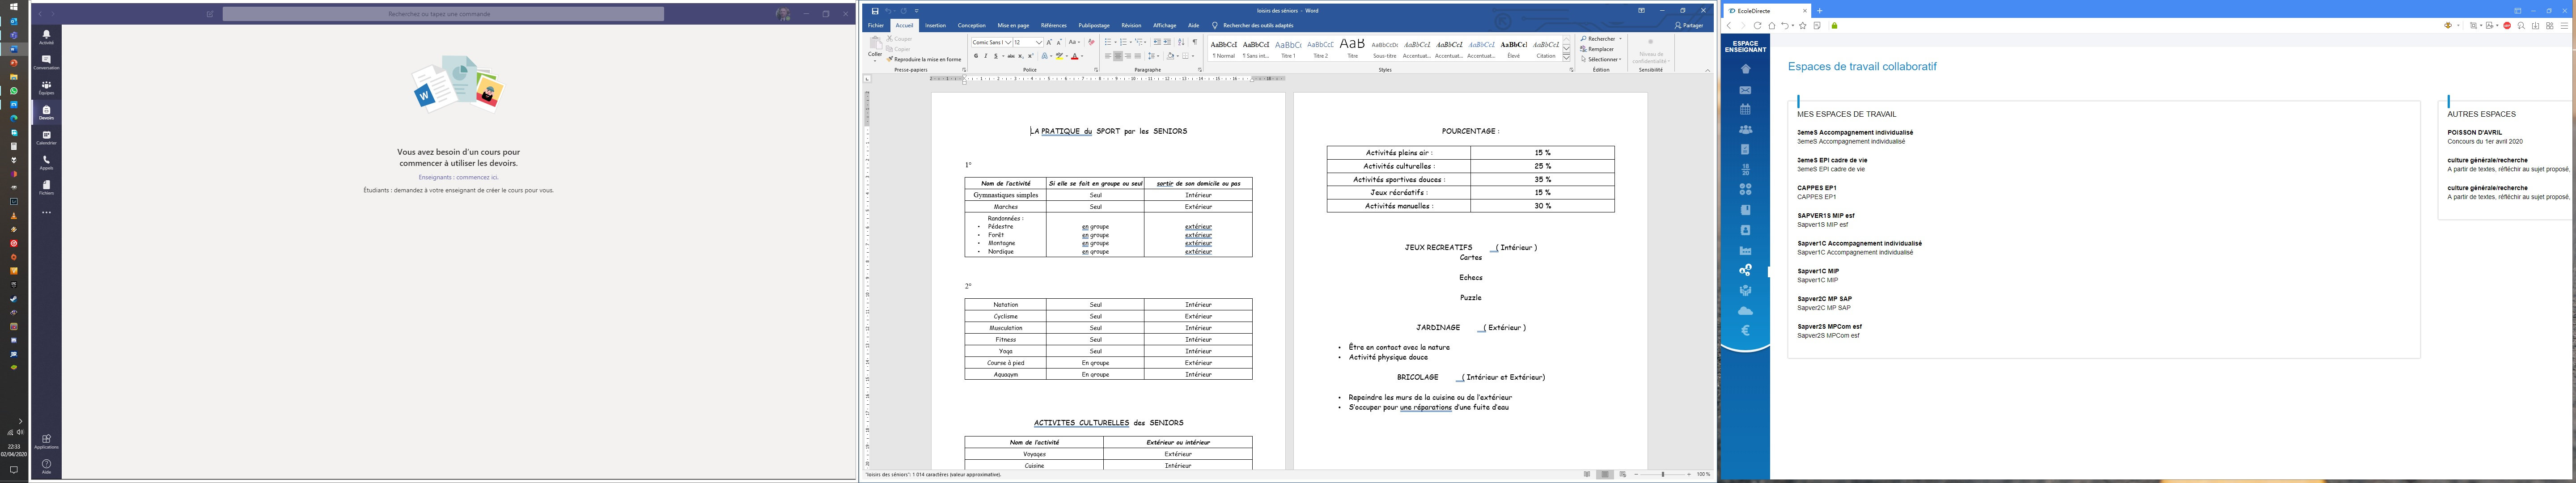Reload the EcoleDirecte page in browser
Viewport: 2576px width, 483px height.
pyautogui.click(x=1757, y=26)
